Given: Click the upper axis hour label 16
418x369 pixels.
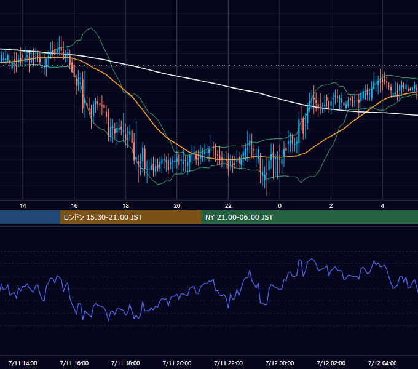Looking at the screenshot, I should [x=74, y=206].
